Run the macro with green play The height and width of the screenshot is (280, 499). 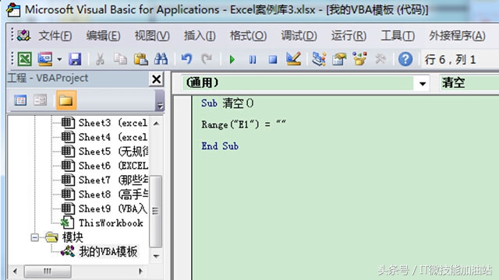pyautogui.click(x=232, y=59)
